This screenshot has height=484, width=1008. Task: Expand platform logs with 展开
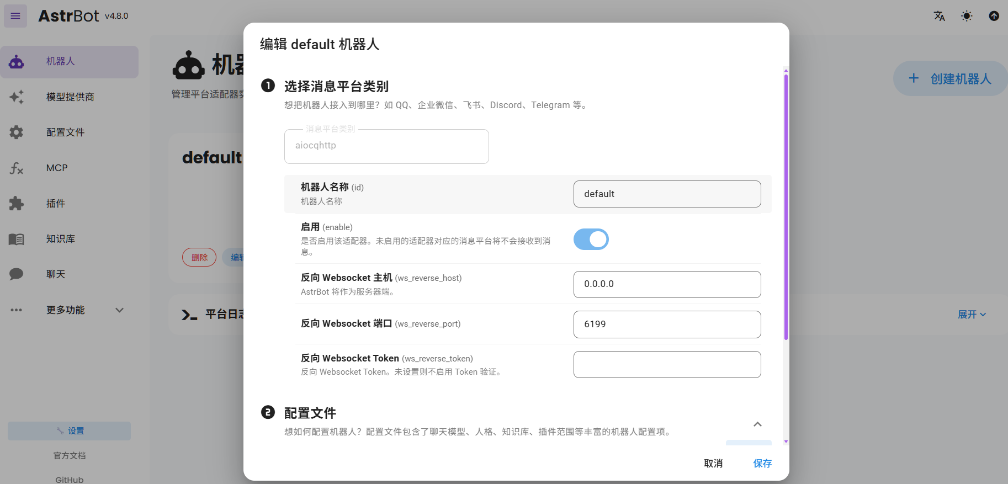972,315
